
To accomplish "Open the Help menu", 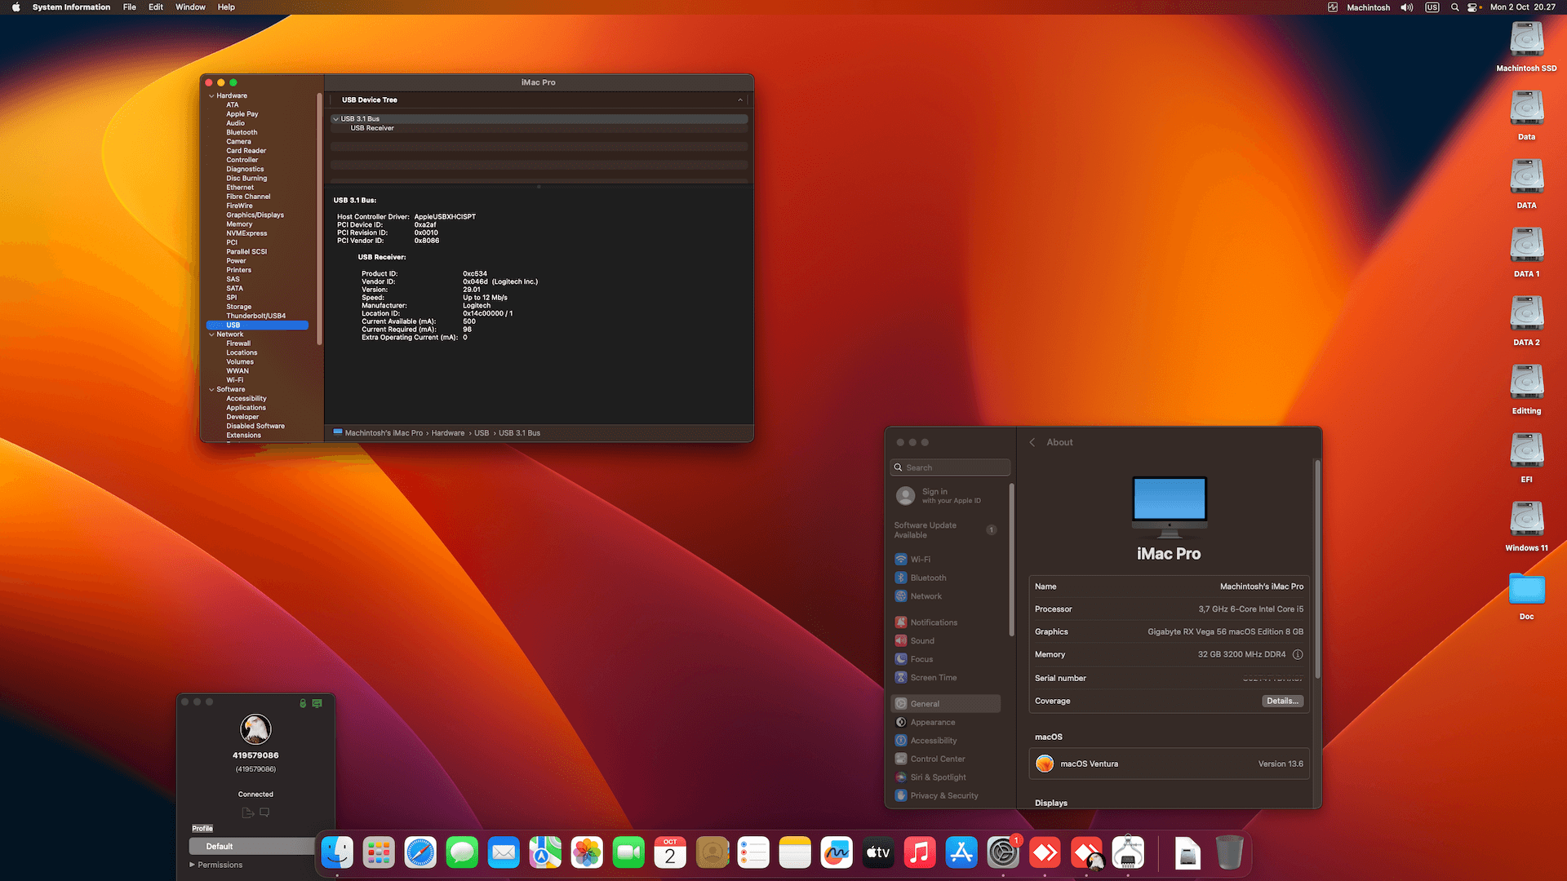I will point(226,7).
